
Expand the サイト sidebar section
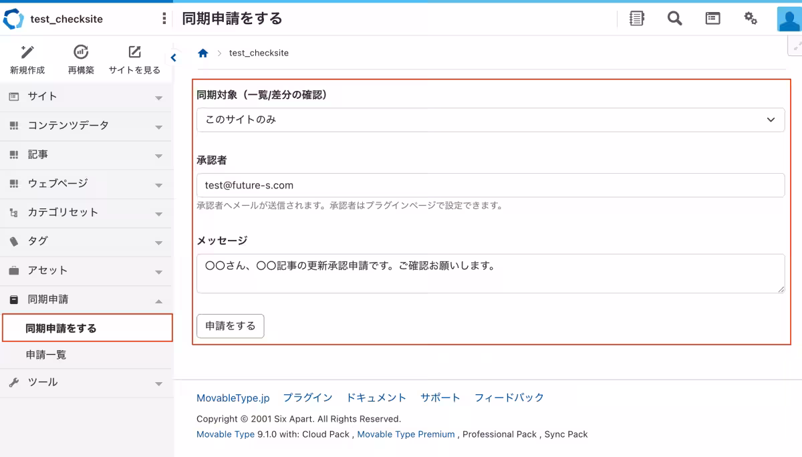coord(87,96)
